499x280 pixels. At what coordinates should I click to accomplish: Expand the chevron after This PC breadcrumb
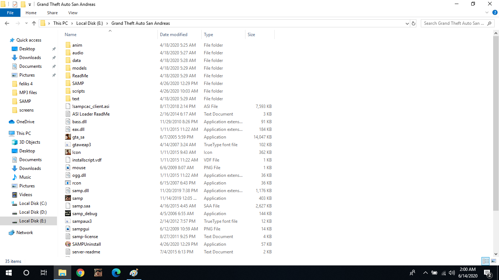(72, 23)
